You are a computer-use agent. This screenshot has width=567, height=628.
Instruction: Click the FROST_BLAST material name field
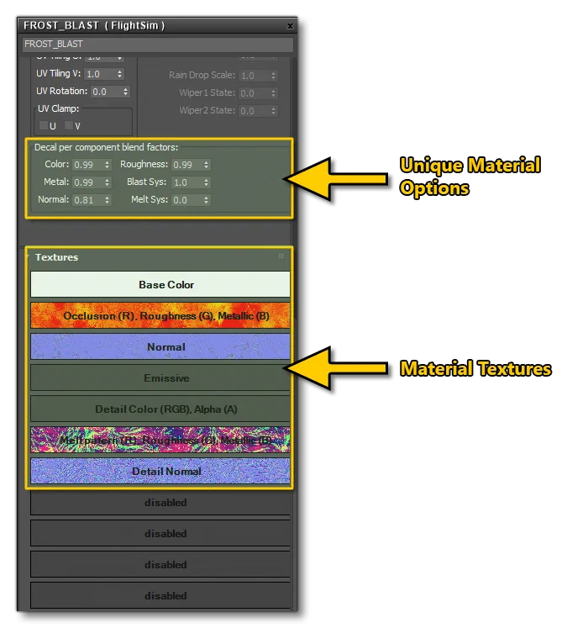(158, 44)
